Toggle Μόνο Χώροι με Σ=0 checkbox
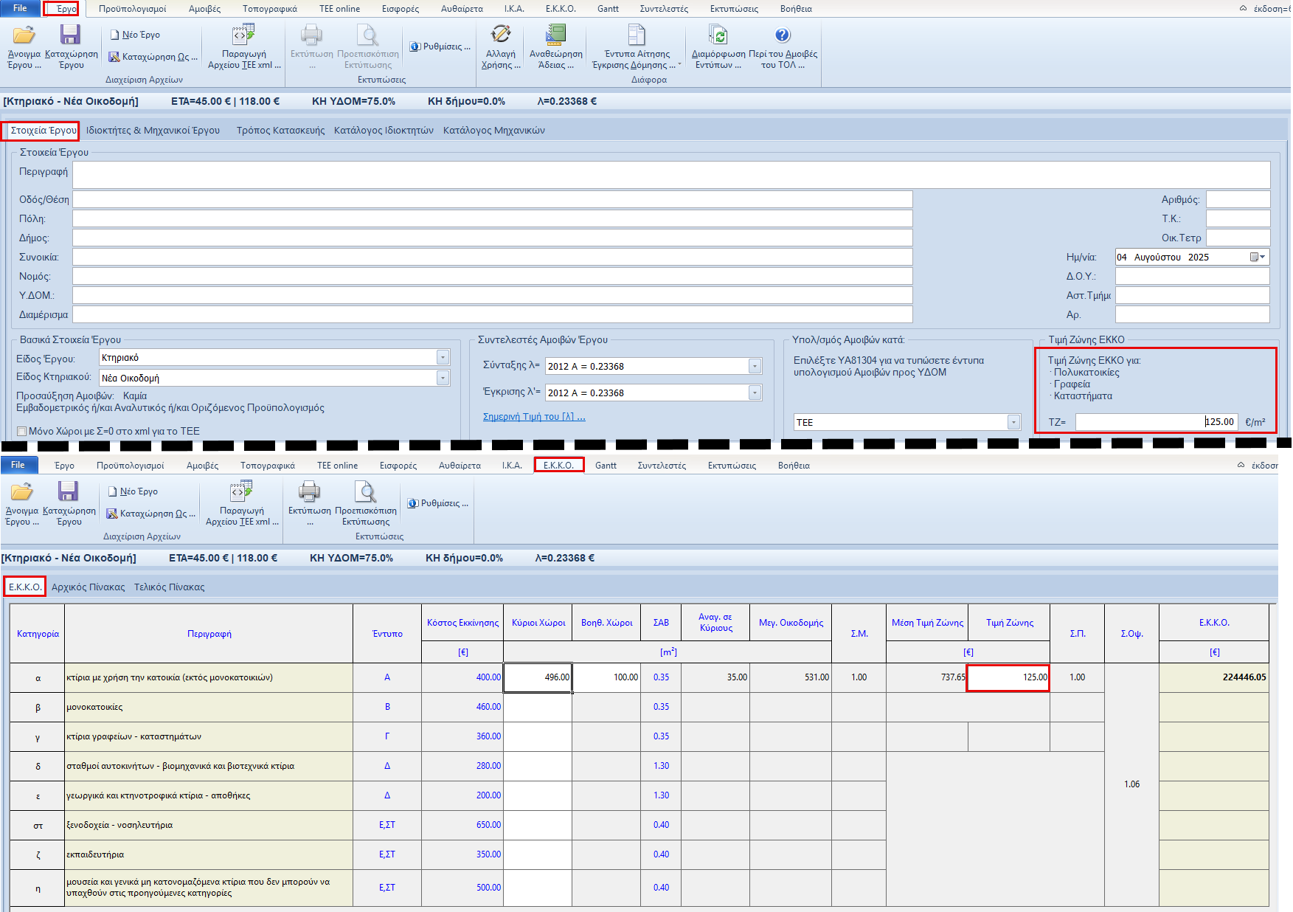This screenshot has width=1293, height=912. coord(22,432)
